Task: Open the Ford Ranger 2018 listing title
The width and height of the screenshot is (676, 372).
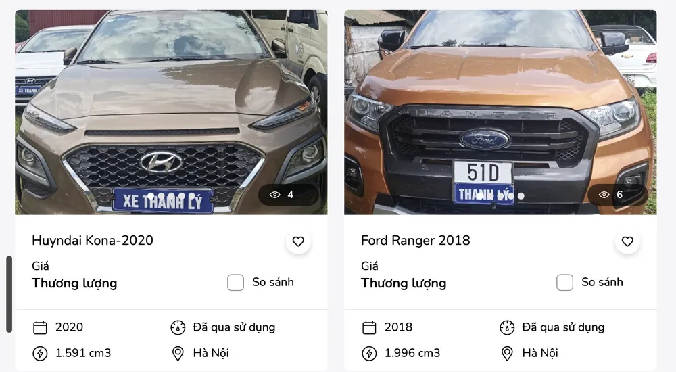Action: 416,240
